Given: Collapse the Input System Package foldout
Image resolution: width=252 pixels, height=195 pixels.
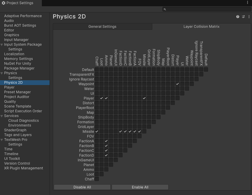Looking at the screenshot, I should click(2, 44).
